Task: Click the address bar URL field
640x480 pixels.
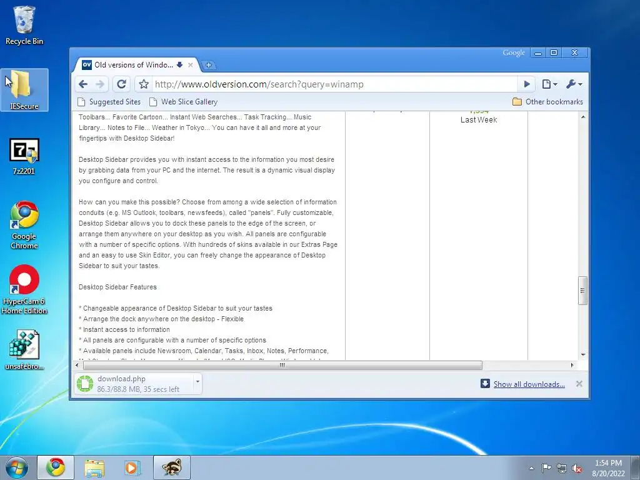Action: click(335, 84)
